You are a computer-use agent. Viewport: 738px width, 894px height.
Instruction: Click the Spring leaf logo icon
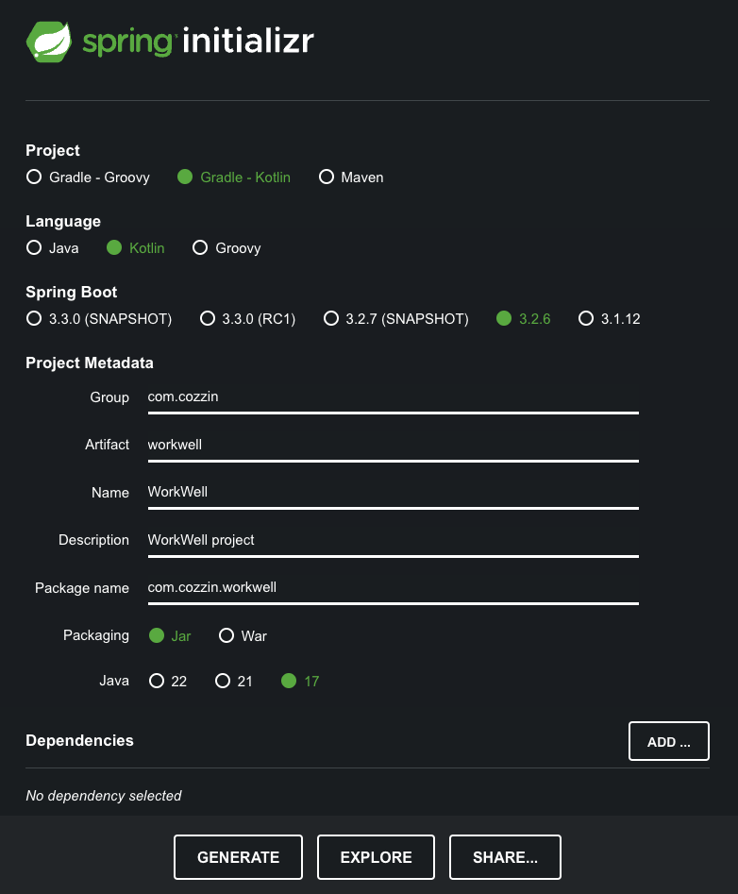49,42
